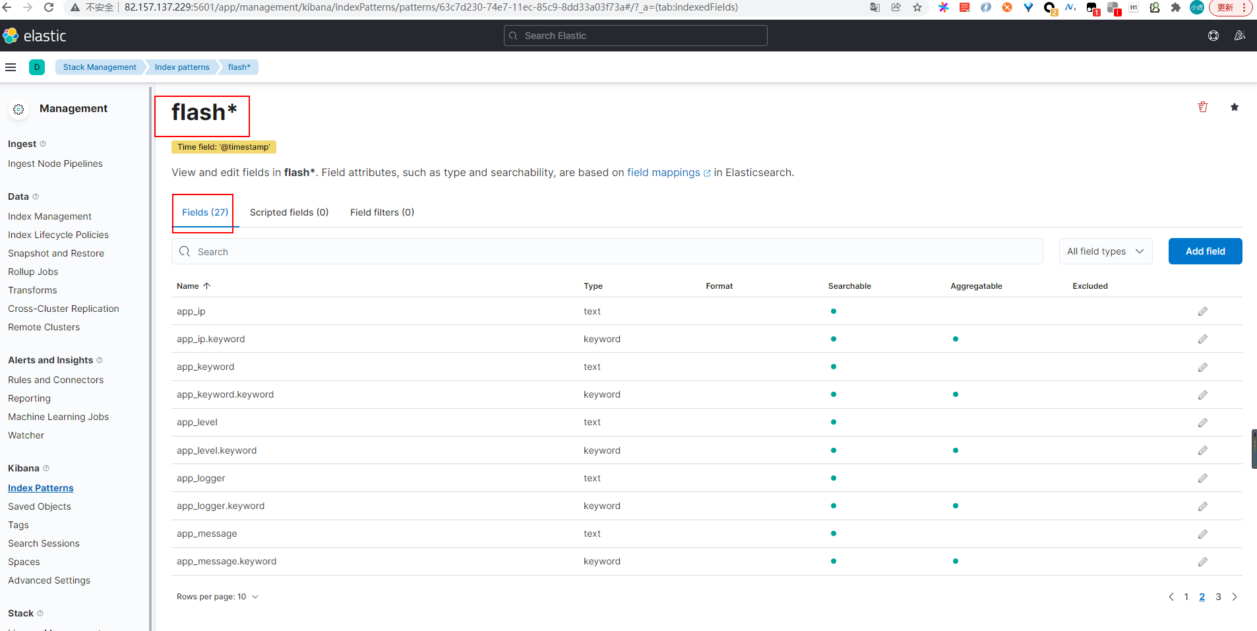Click the Type column header
The image size is (1257, 631).
593,286
